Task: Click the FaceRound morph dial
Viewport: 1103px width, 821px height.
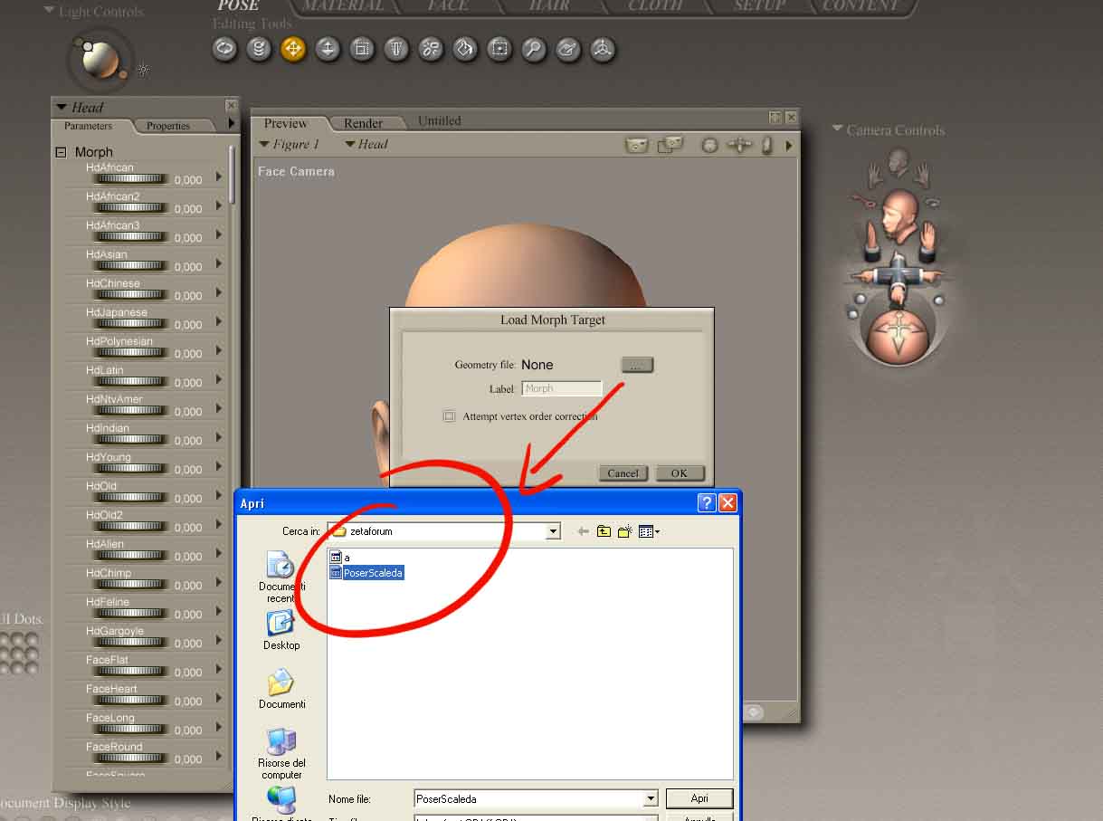Action: click(x=131, y=758)
